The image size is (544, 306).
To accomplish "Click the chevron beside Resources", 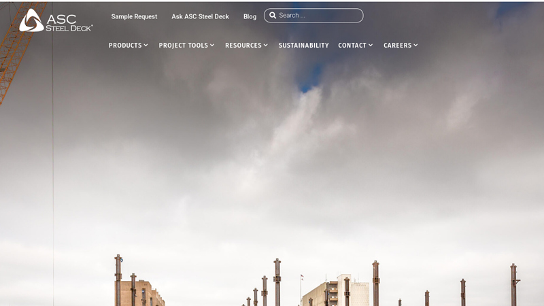I will pos(266,46).
